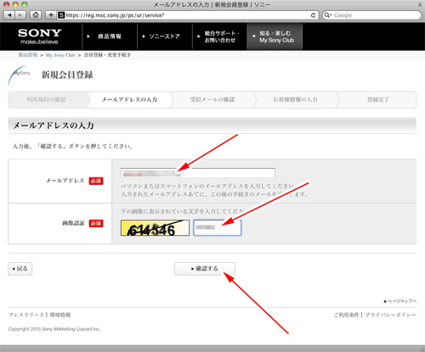Click the Safari back arrow button

click(9, 15)
